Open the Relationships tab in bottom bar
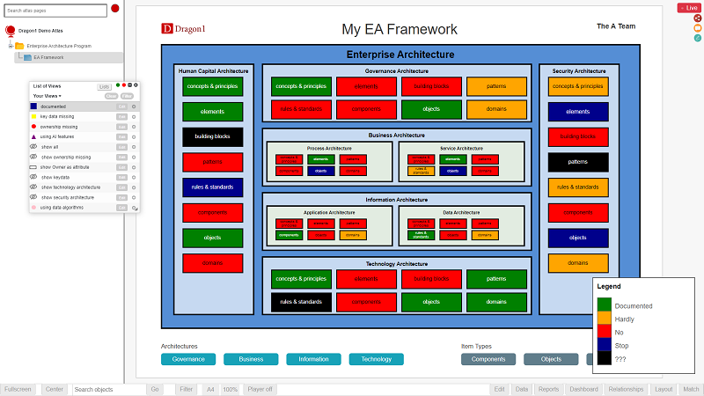The width and height of the screenshot is (704, 396). tap(626, 389)
